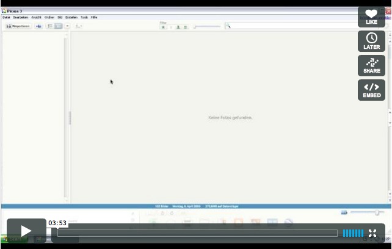Play the video
This screenshot has width=392, height=249.
[26, 231]
